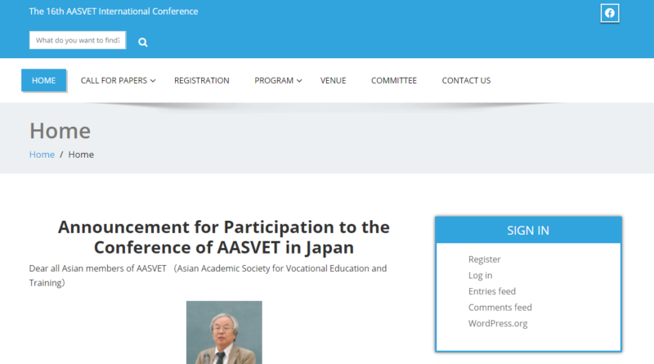Go to the Registration menu item
Screen dimensions: 654x364
pyautogui.click(x=201, y=80)
